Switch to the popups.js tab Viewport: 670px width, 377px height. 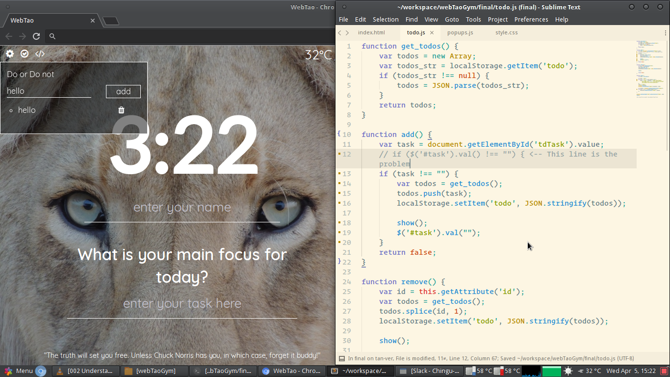[460, 33]
